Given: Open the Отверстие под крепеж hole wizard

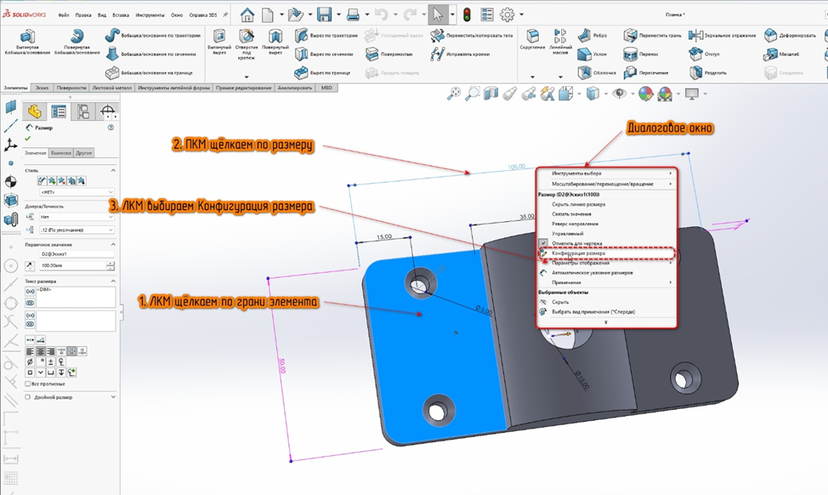Looking at the screenshot, I should 246,44.
